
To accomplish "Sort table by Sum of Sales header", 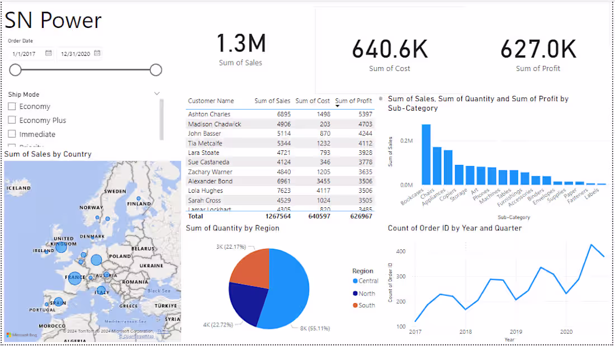I will 272,101.
